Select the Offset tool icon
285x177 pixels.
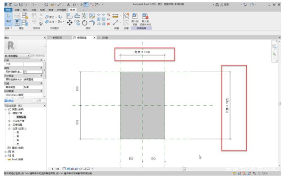(x=77, y=16)
